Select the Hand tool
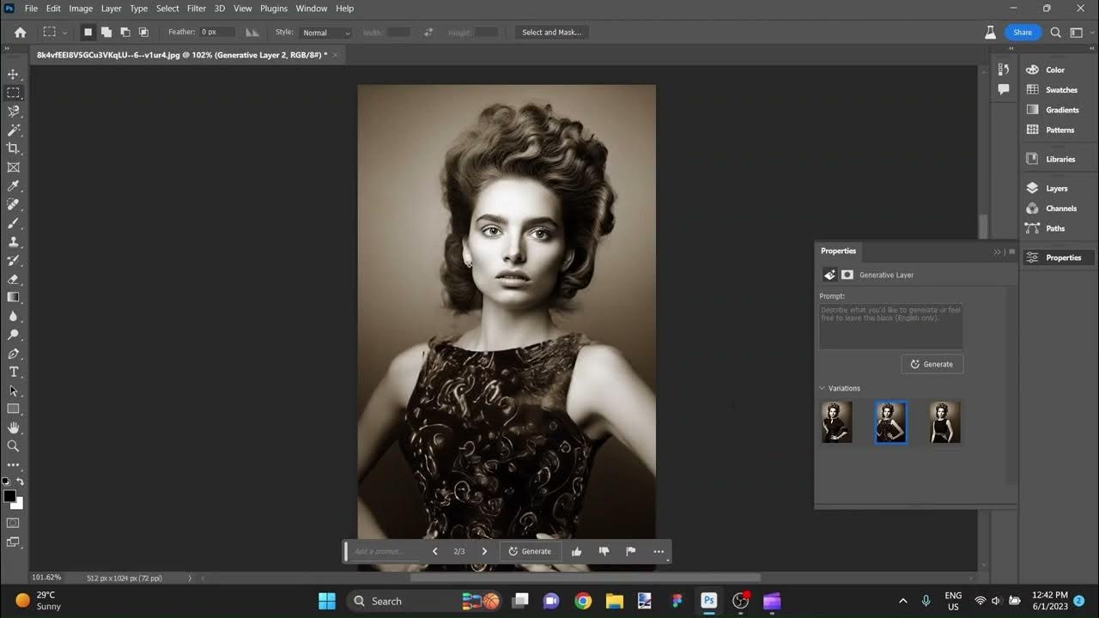The height and width of the screenshot is (618, 1099). (x=13, y=427)
